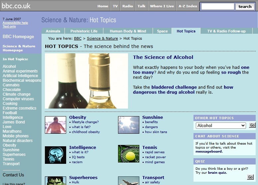Open 'childhood obesity' link
Viewport: 258px width, 185px height.
(86, 132)
